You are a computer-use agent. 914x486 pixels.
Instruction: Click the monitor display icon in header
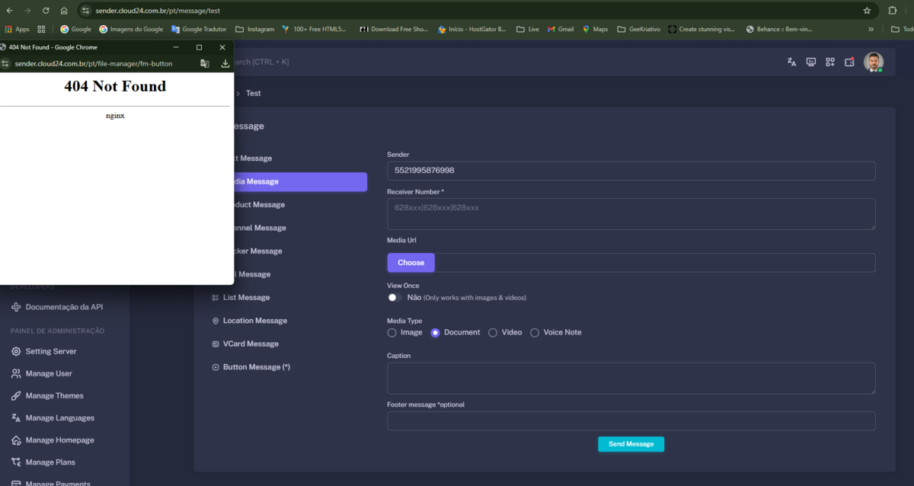[811, 62]
